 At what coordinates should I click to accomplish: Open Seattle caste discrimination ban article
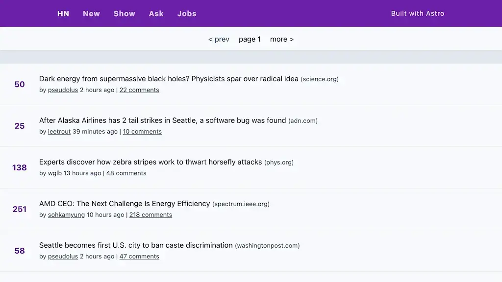136,245
